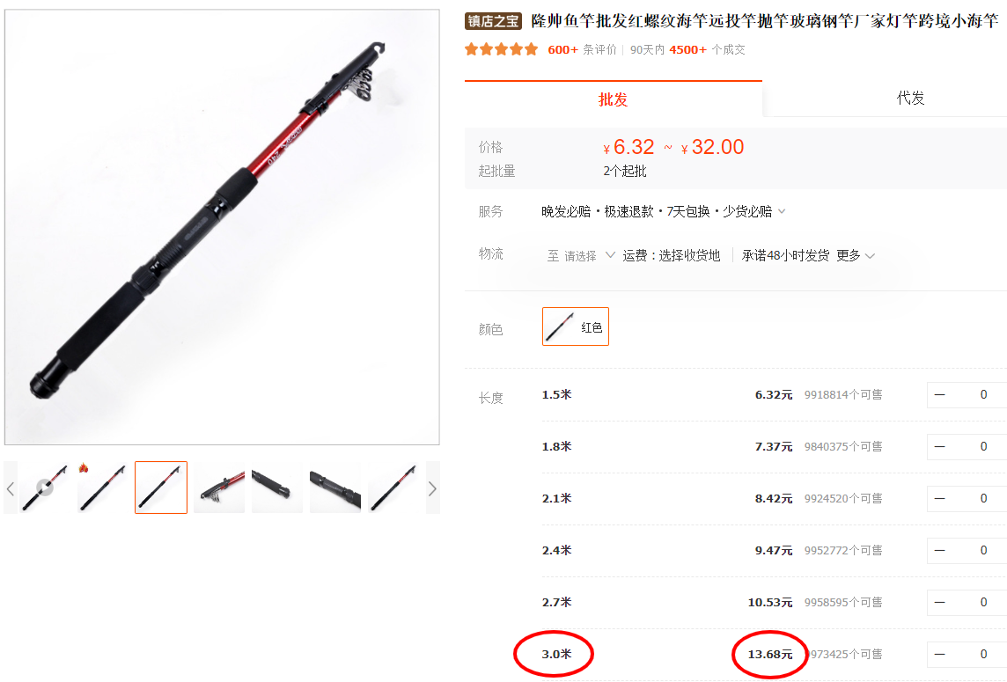View the rod guide rings close-up thumbnail
Viewport: 1007px width, 682px height.
[x=219, y=488]
